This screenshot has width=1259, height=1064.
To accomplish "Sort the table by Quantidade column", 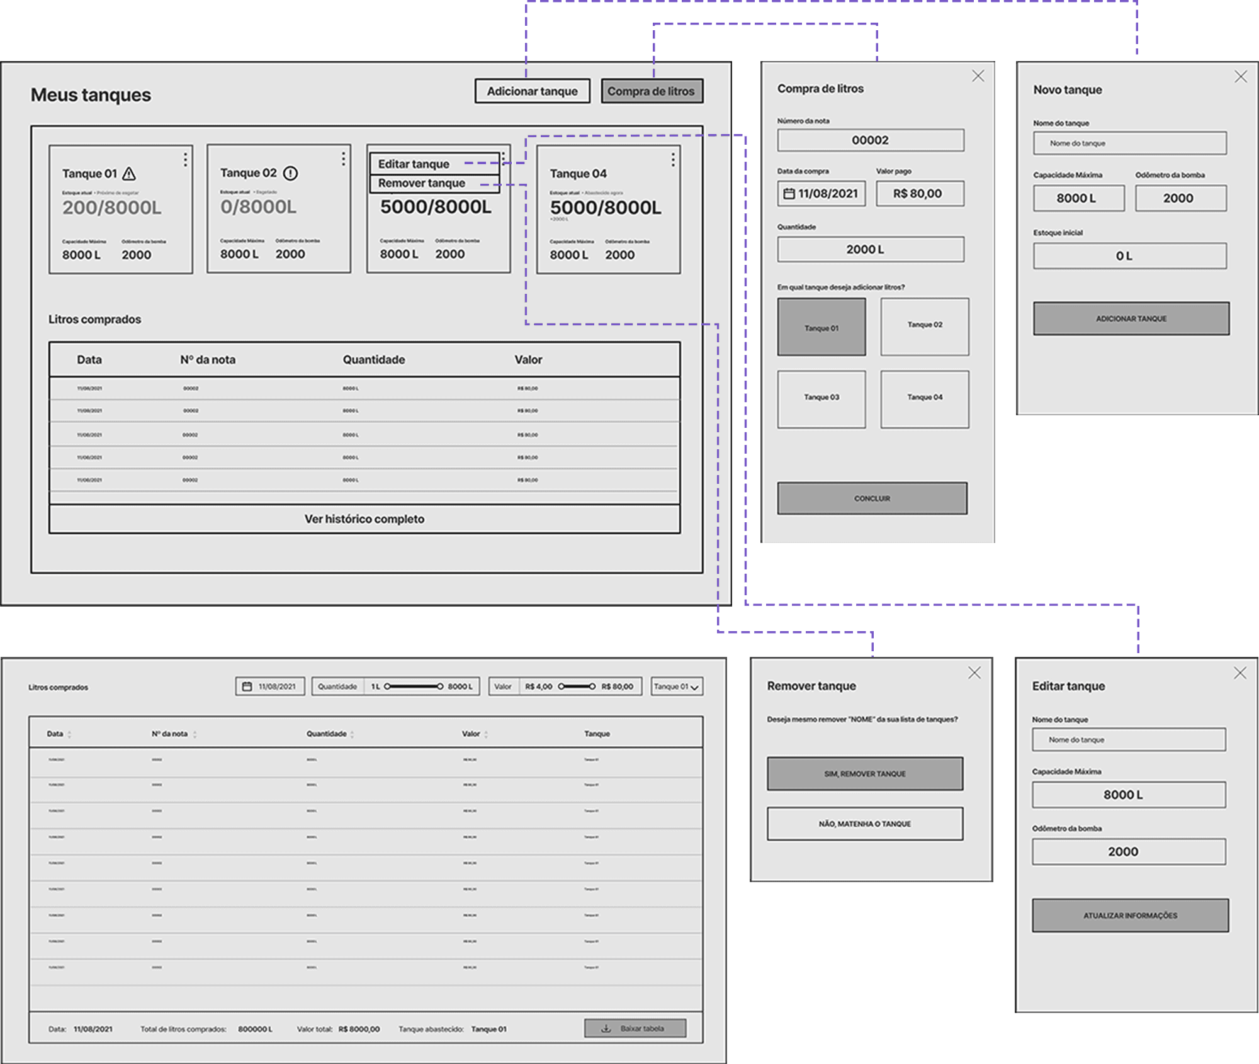I will (x=352, y=734).
